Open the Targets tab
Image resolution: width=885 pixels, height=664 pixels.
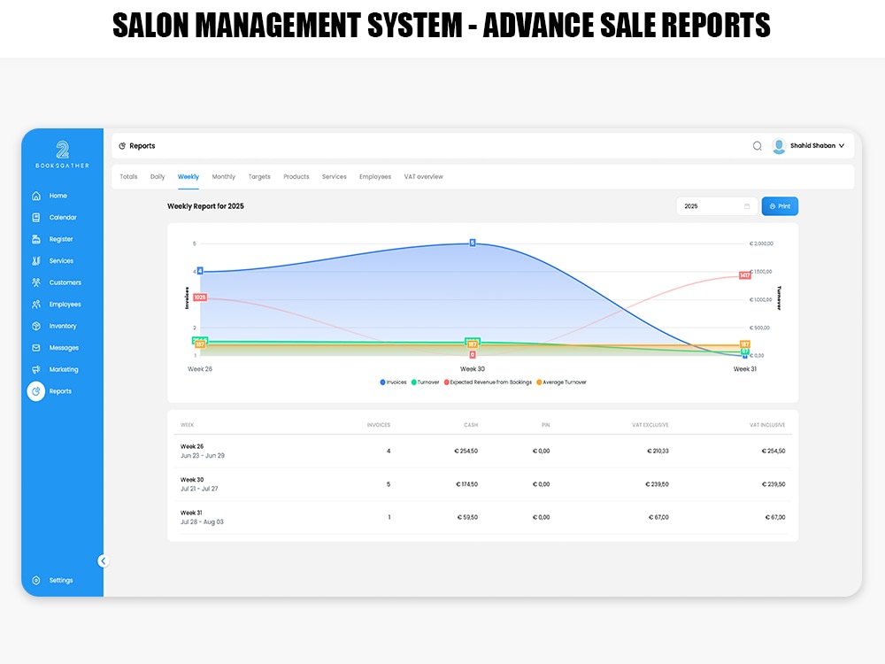coord(259,177)
